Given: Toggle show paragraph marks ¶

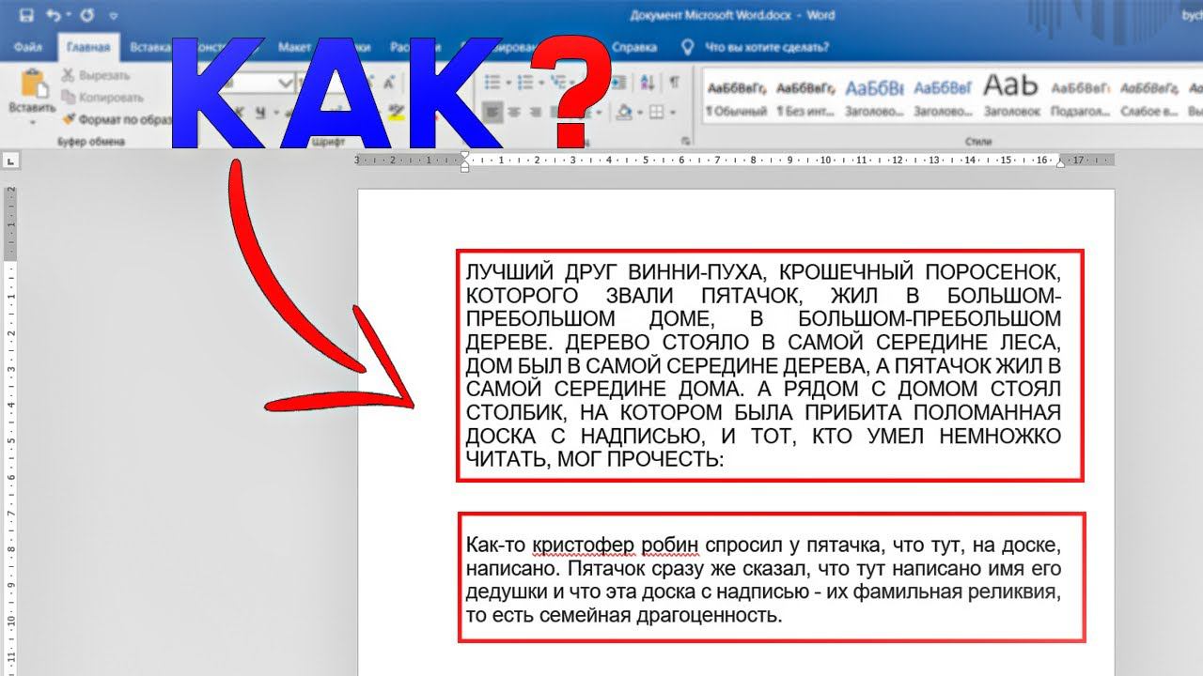Looking at the screenshot, I should click(674, 83).
